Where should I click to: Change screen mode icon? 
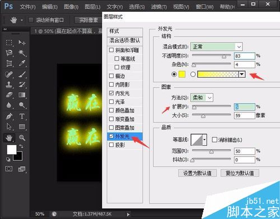22,169
